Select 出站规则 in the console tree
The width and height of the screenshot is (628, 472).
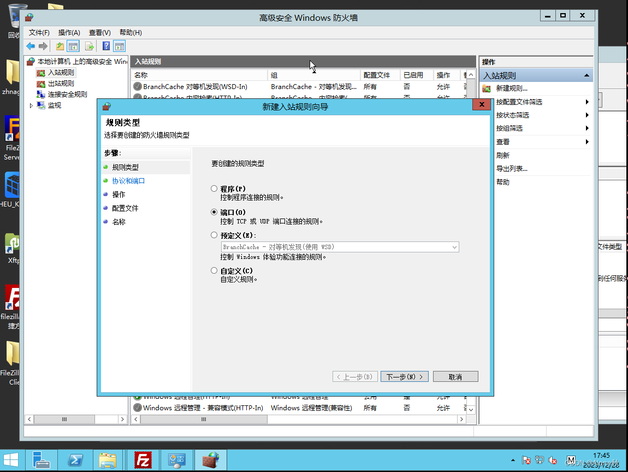(x=61, y=84)
